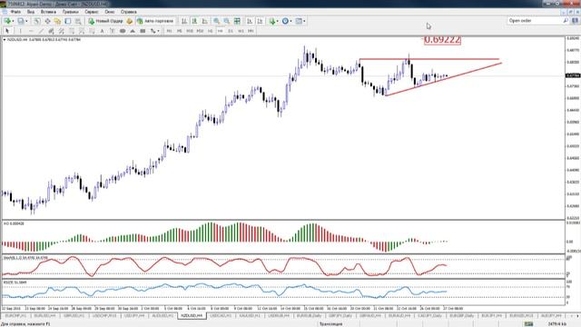Screen dimensions: 581x327
Task: Open the Вид menu
Action: (31, 12)
